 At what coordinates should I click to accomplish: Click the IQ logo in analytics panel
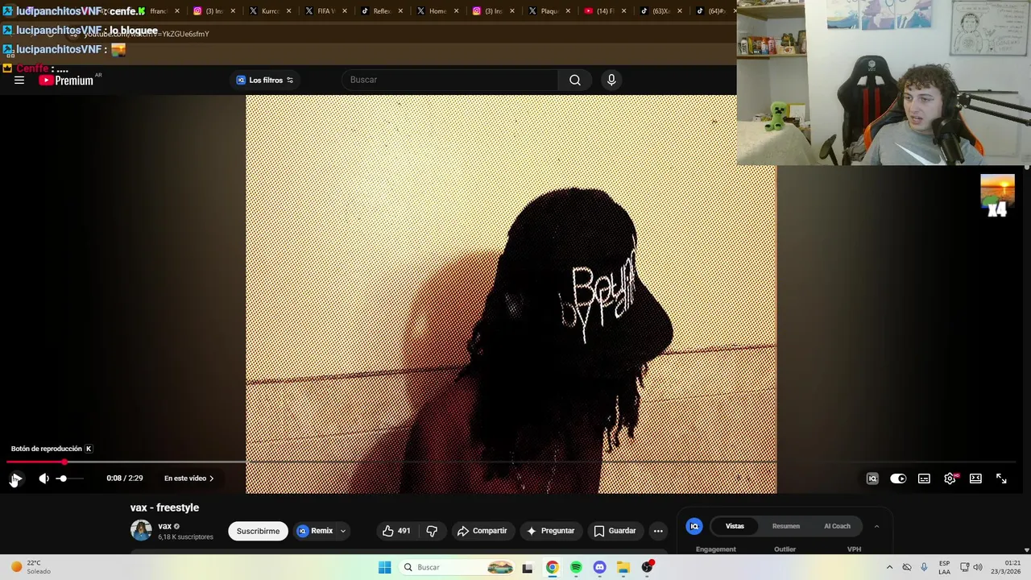pyautogui.click(x=694, y=526)
